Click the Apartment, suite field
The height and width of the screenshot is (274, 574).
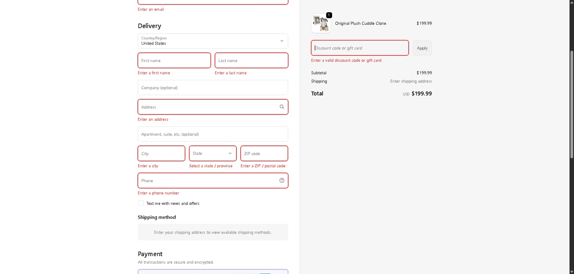(x=212, y=134)
